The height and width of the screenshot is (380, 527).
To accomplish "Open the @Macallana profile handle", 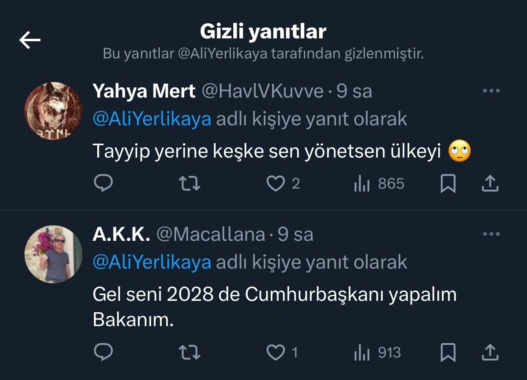I will [x=211, y=234].
